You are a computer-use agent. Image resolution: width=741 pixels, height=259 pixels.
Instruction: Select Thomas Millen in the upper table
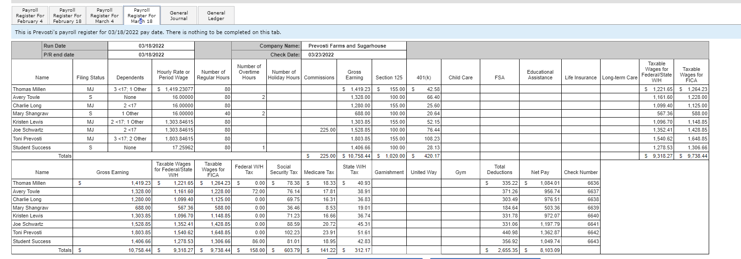pos(29,89)
